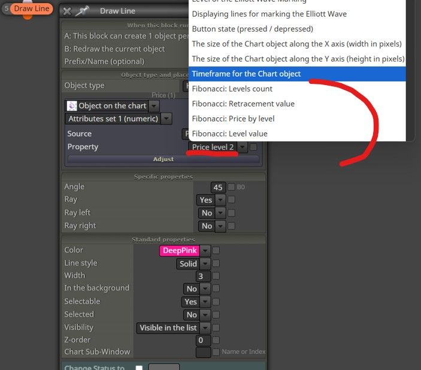Open the Ray right No dropdown
Image resolution: width=421 pixels, height=370 pixels.
click(220, 226)
